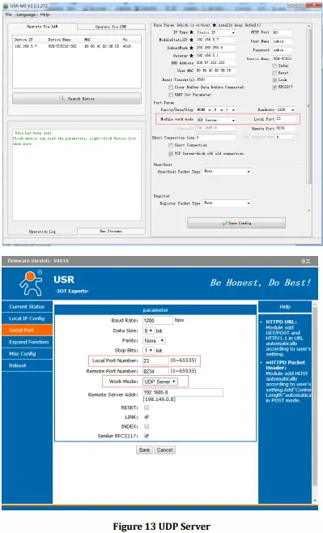Screen dimensions: 323x533
Task: Click the Save Config button
Action: pyautogui.click(x=236, y=223)
